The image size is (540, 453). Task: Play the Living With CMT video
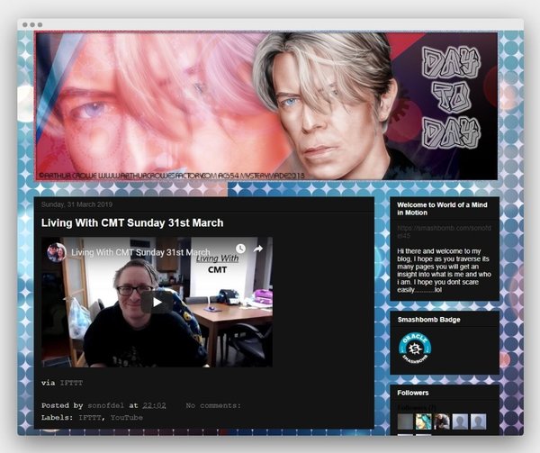coord(157,303)
